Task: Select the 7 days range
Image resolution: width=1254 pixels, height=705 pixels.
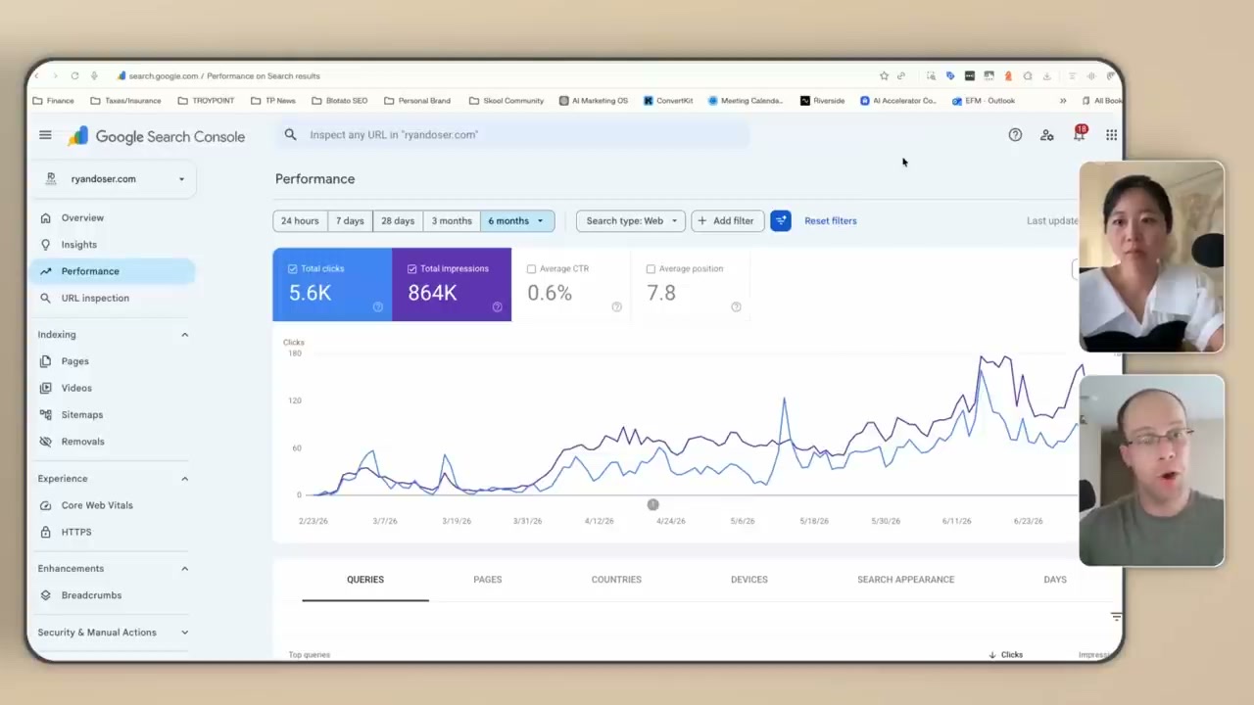Action: click(x=350, y=220)
